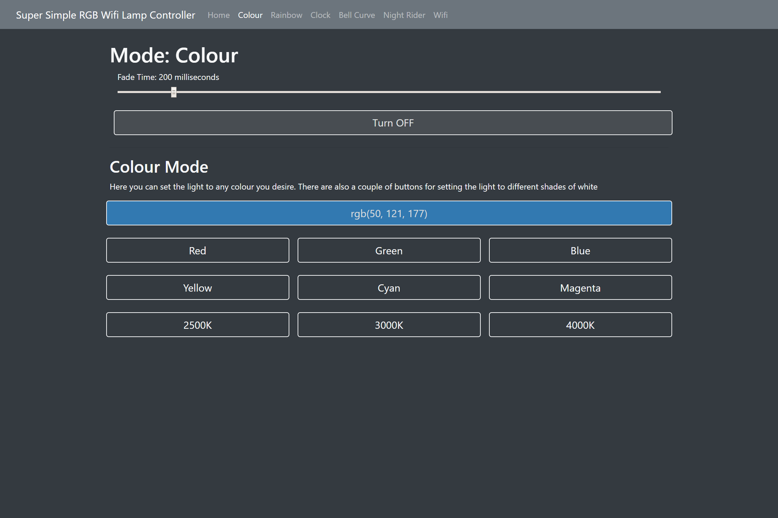Open the Rainbow mode tab

click(286, 15)
